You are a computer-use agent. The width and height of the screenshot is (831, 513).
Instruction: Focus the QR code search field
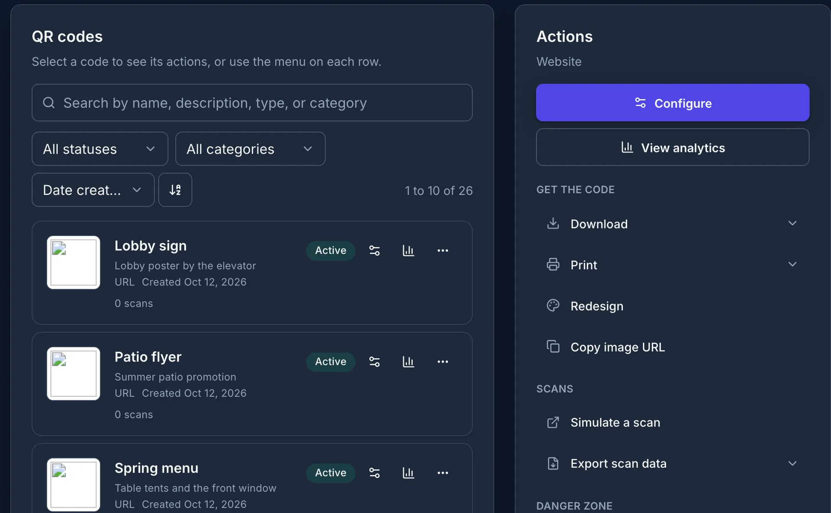(252, 103)
